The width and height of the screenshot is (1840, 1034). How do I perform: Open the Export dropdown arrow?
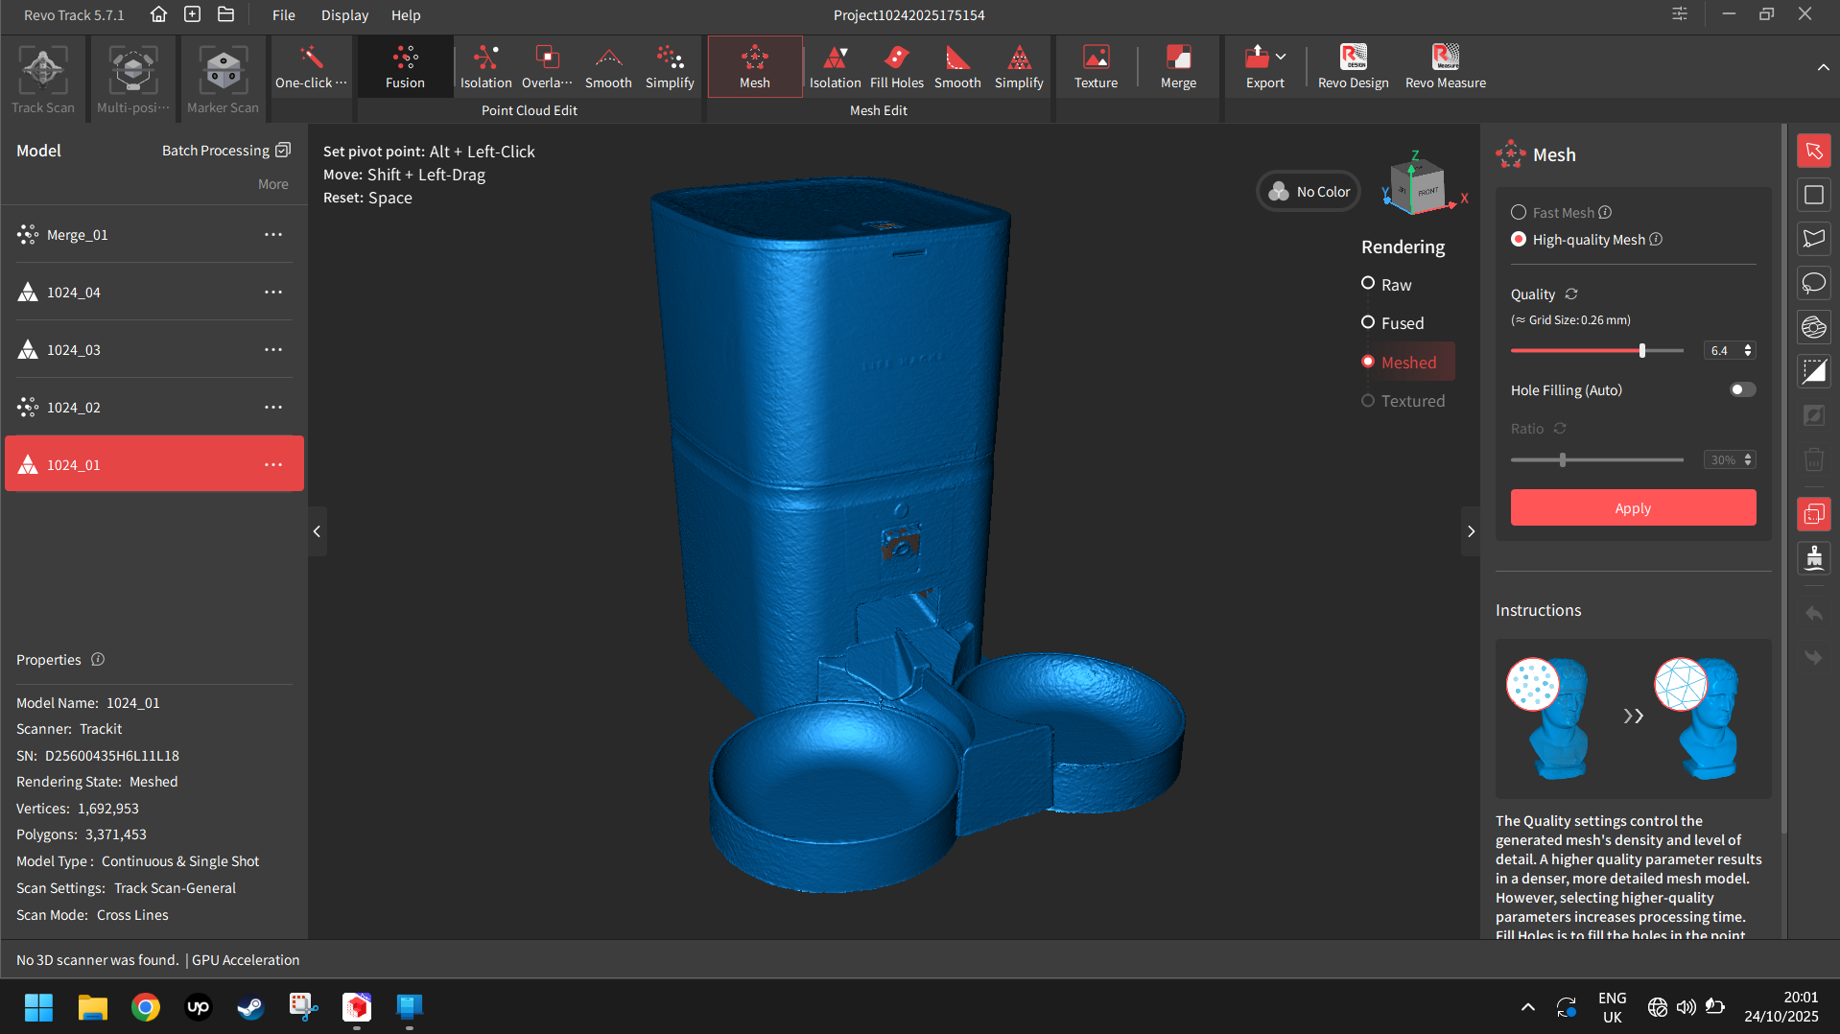[1281, 57]
